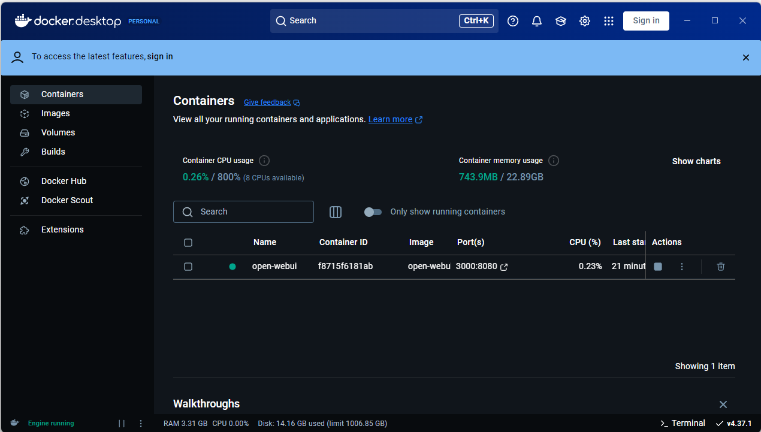
Task: Open Settings gear icon in header
Action: point(585,21)
